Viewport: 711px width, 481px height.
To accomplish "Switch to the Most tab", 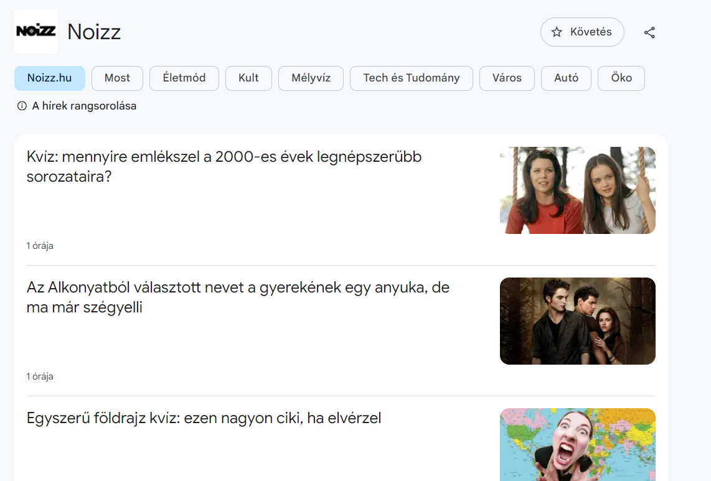I will click(117, 78).
